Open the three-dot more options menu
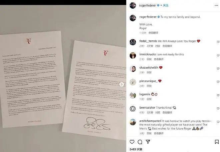Viewport: 220px width, 152px height. pos(216,5)
